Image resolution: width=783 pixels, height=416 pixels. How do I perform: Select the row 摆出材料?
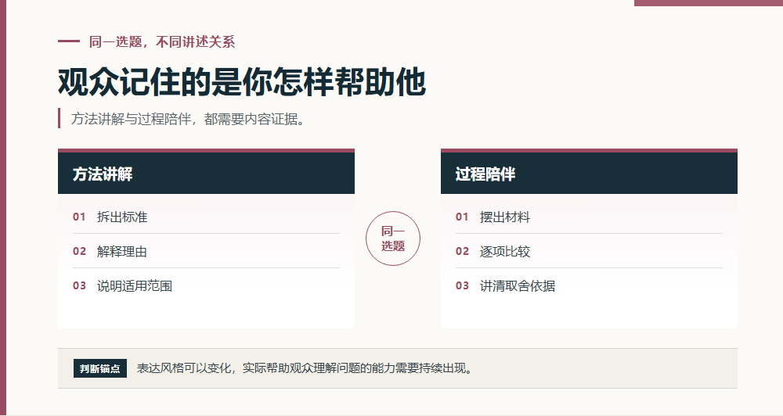590,217
